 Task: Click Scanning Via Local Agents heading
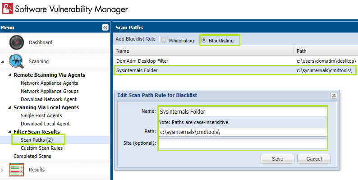tap(46, 107)
